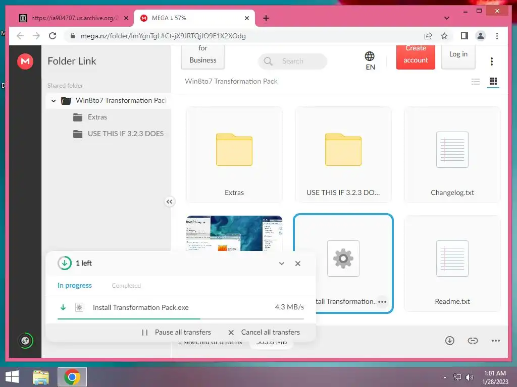The height and width of the screenshot is (387, 517).
Task: Switch to Completed transfers tab
Action: pyautogui.click(x=126, y=286)
